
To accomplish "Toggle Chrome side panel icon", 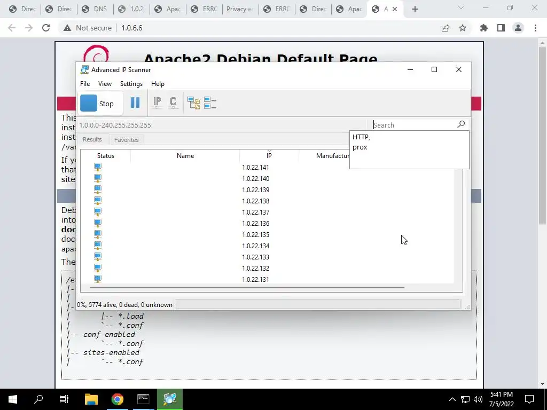I will click(x=501, y=28).
